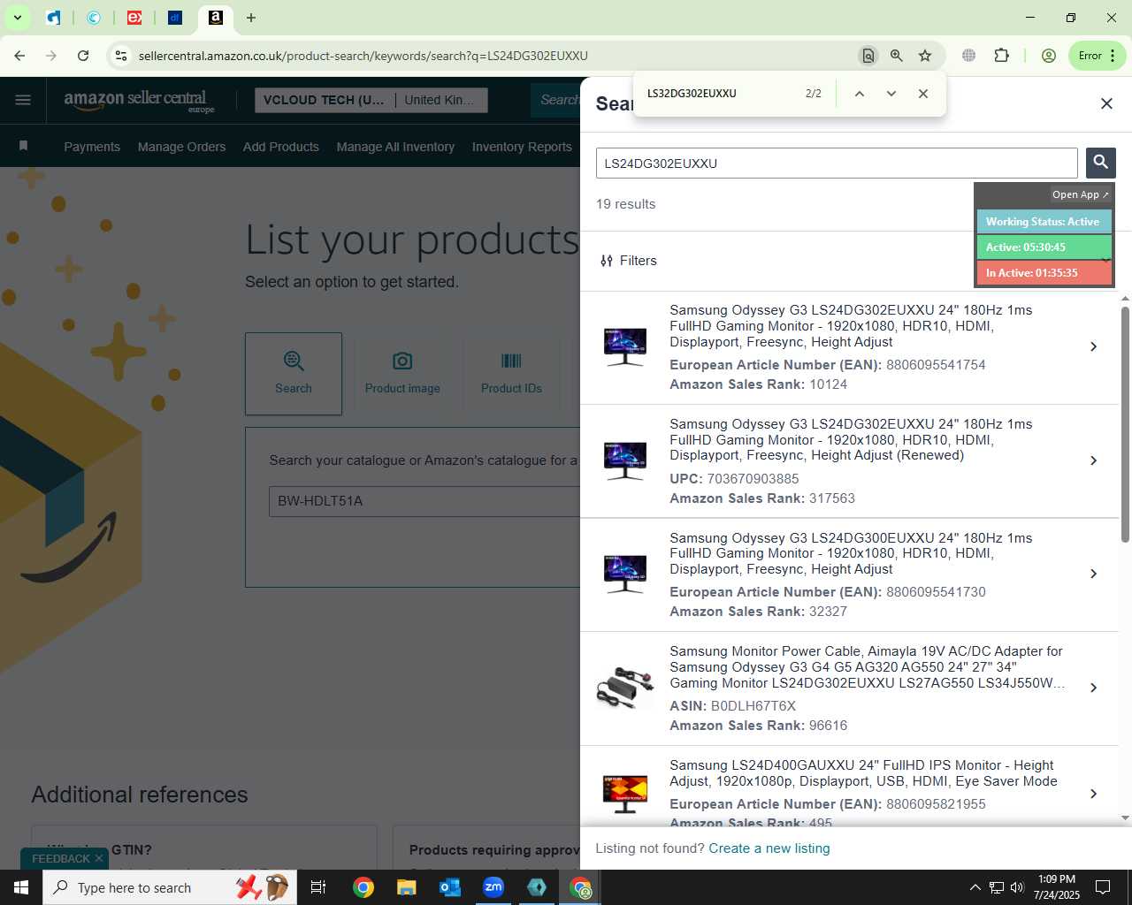Click the Error menu button in Chrome
1132x905 pixels.
click(1097, 56)
